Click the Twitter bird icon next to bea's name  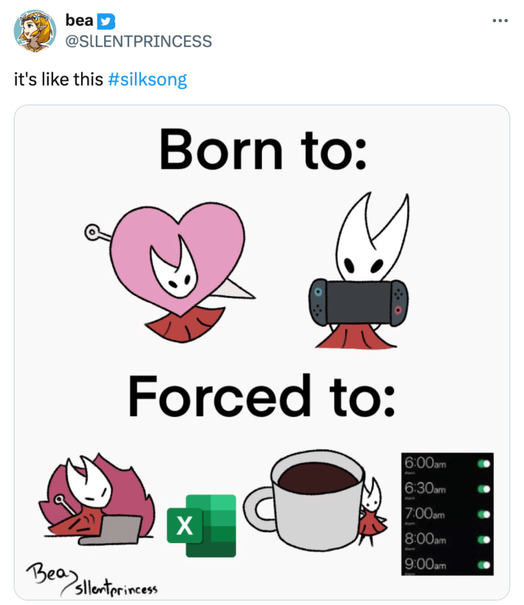coord(108,21)
